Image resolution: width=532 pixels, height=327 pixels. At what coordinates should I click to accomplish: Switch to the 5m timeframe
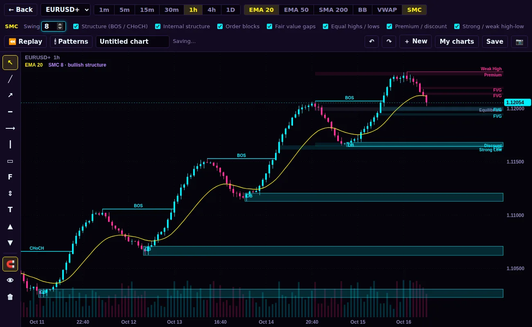pyautogui.click(x=125, y=10)
